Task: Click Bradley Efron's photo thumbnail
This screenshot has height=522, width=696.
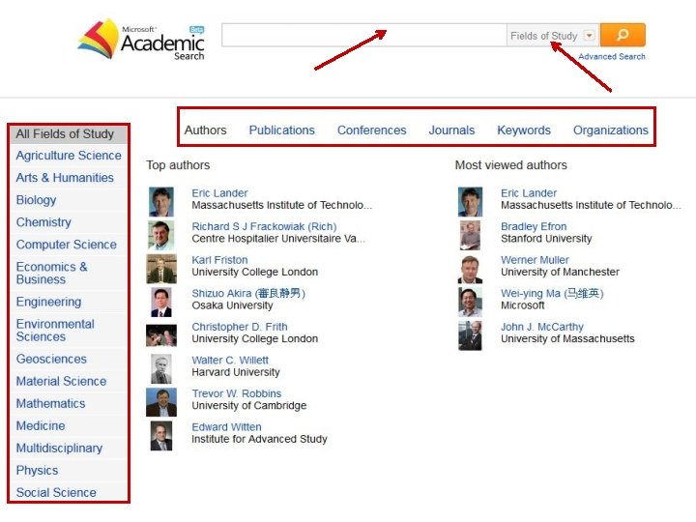Action: [x=470, y=235]
